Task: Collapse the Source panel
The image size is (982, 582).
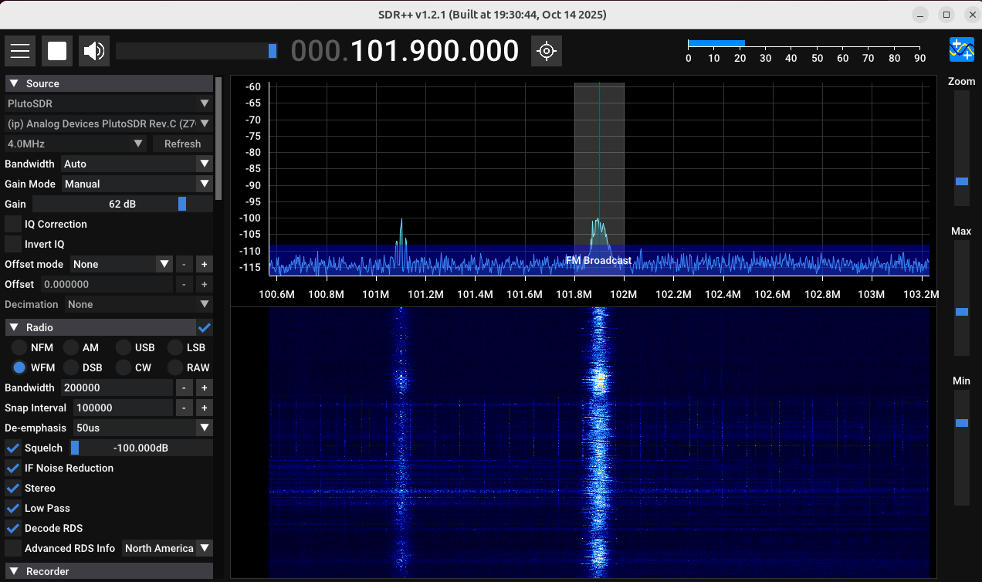Action: 13,83
